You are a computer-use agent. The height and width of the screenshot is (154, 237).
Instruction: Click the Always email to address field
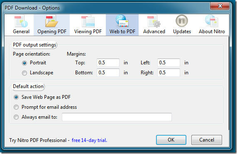click(x=117, y=117)
